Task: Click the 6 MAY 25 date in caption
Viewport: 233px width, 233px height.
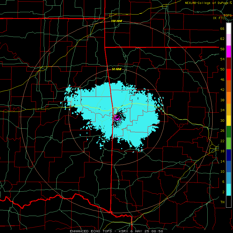Action: pyautogui.click(x=140, y=231)
